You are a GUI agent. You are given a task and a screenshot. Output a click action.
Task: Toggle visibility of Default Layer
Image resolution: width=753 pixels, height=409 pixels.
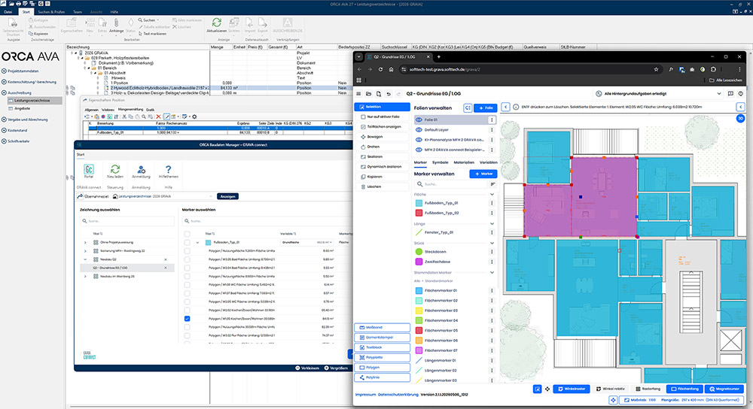[419, 130]
